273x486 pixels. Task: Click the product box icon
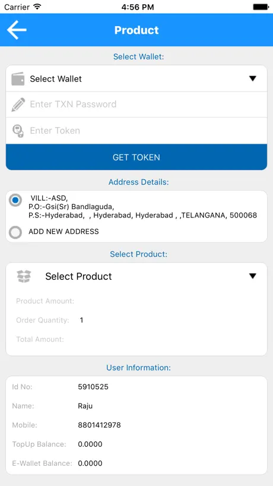coord(24,276)
